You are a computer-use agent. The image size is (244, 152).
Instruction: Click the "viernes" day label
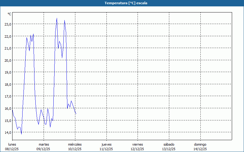point(138,144)
